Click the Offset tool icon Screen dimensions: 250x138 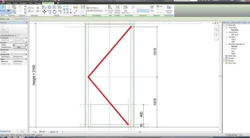(49, 7)
